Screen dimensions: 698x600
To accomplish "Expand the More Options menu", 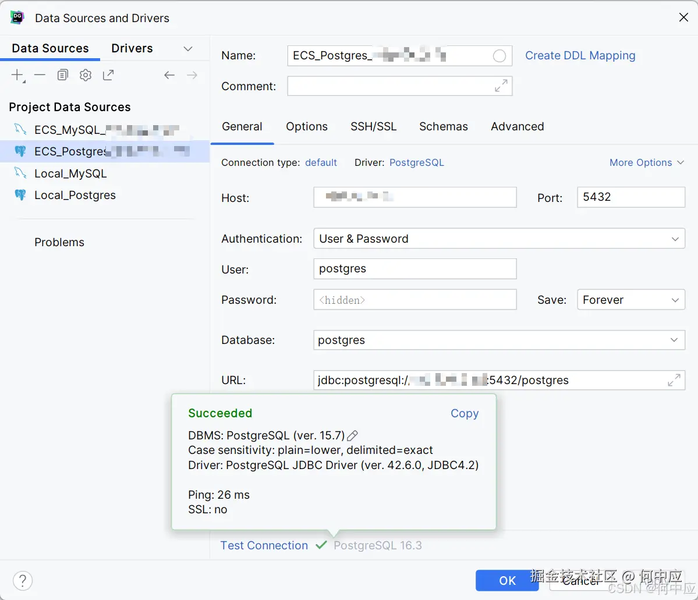I will [646, 162].
